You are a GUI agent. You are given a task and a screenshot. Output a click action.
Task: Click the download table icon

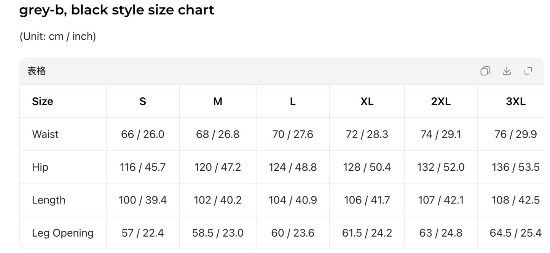(x=506, y=71)
